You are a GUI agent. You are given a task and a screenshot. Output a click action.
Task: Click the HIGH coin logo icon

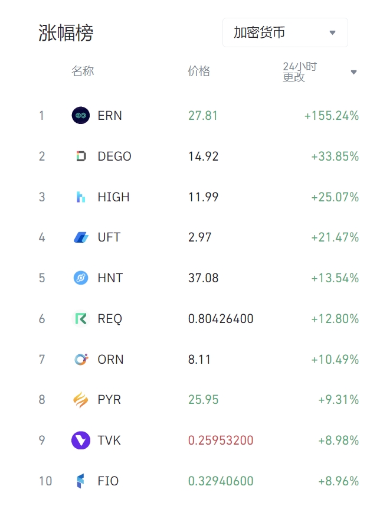pos(80,197)
